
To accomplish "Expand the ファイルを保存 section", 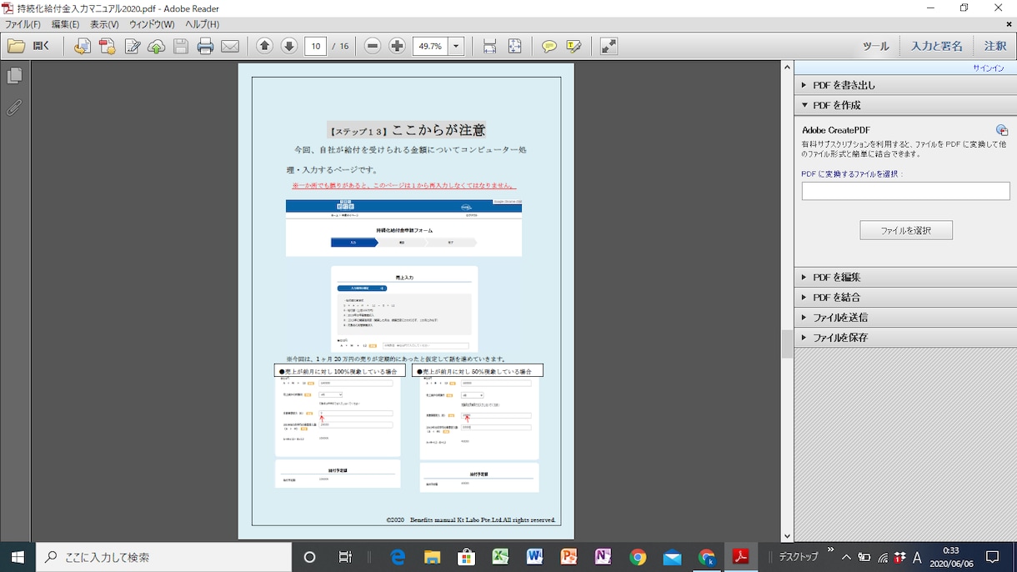I will 905,338.
